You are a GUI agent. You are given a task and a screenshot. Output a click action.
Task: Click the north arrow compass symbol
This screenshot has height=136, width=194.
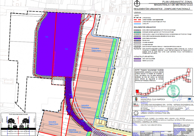137,3
